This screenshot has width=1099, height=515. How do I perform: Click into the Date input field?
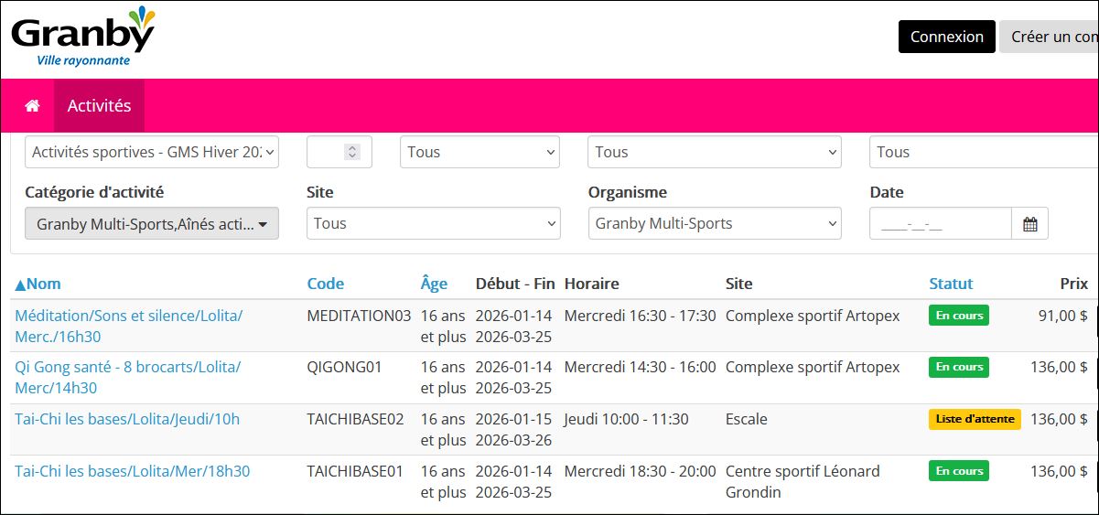tap(940, 224)
